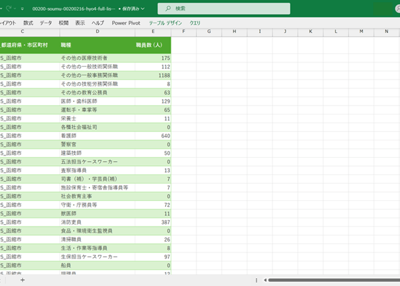
Task: Select cell 消防吏員
Action: 97,222
